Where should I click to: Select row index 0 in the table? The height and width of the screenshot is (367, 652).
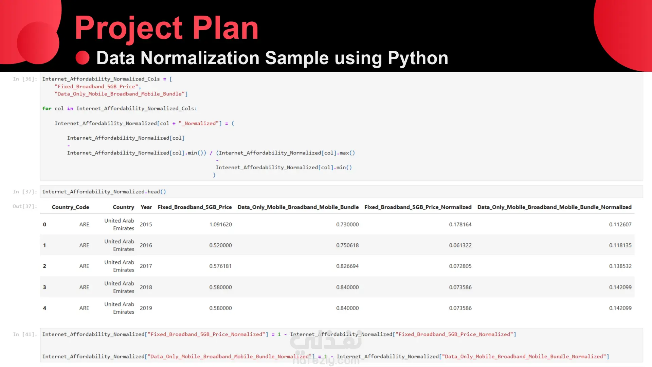[x=44, y=225]
